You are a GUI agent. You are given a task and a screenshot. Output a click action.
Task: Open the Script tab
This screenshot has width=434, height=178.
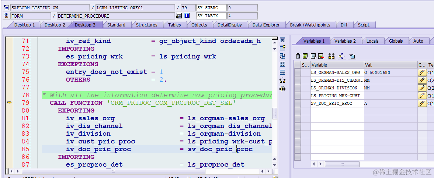coord(364,25)
